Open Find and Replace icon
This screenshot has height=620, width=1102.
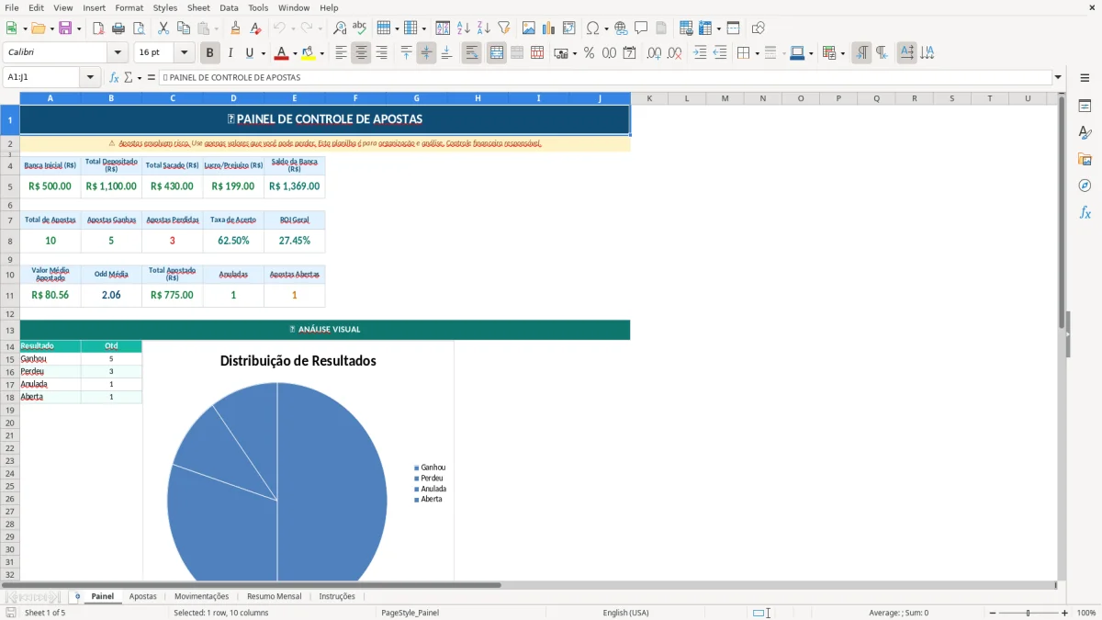point(340,28)
